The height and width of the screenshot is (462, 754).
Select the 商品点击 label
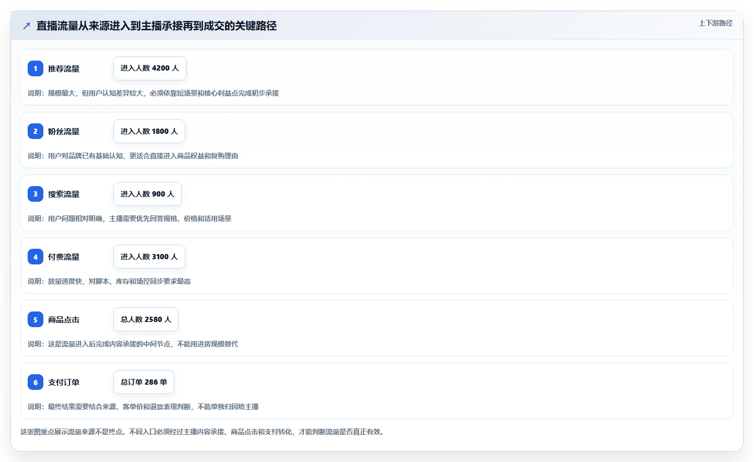click(64, 319)
